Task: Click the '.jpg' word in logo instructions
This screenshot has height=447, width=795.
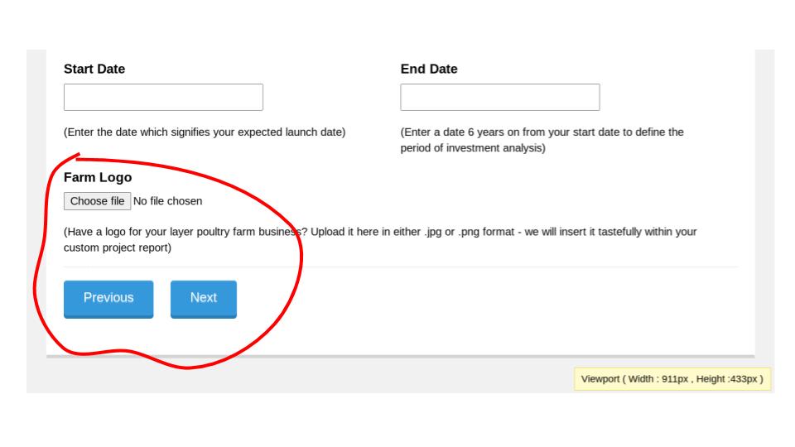Action: (x=433, y=232)
